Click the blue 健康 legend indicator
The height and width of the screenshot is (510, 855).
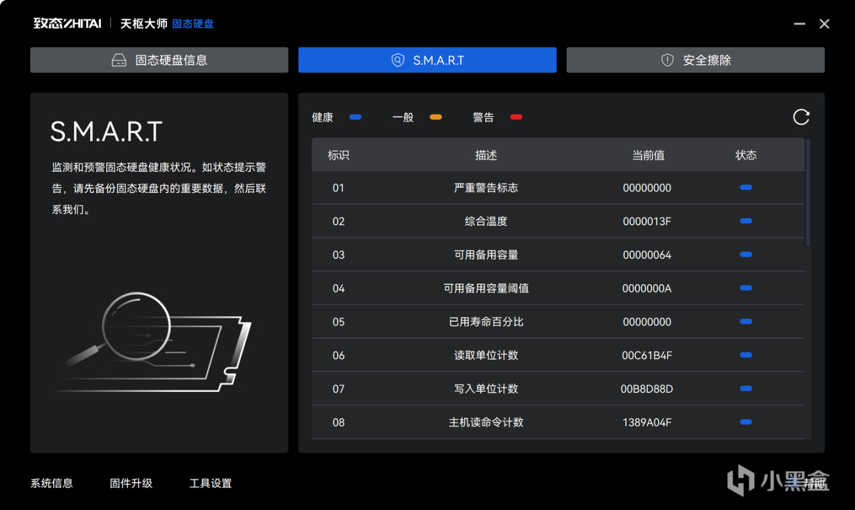(355, 117)
